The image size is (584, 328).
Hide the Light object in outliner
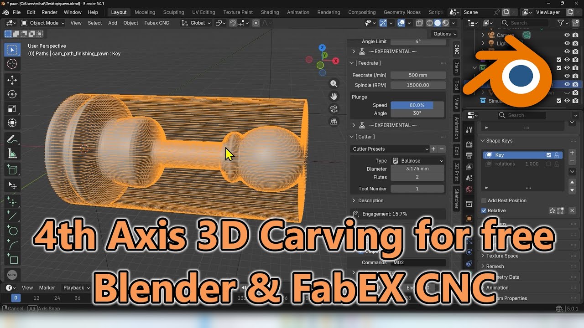tap(567, 43)
